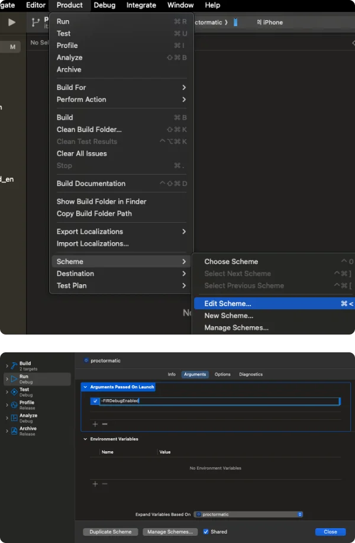Uncheck the -FIRDebugEnabled argument checkbox
Screen dimensions: 355x543
click(95, 401)
